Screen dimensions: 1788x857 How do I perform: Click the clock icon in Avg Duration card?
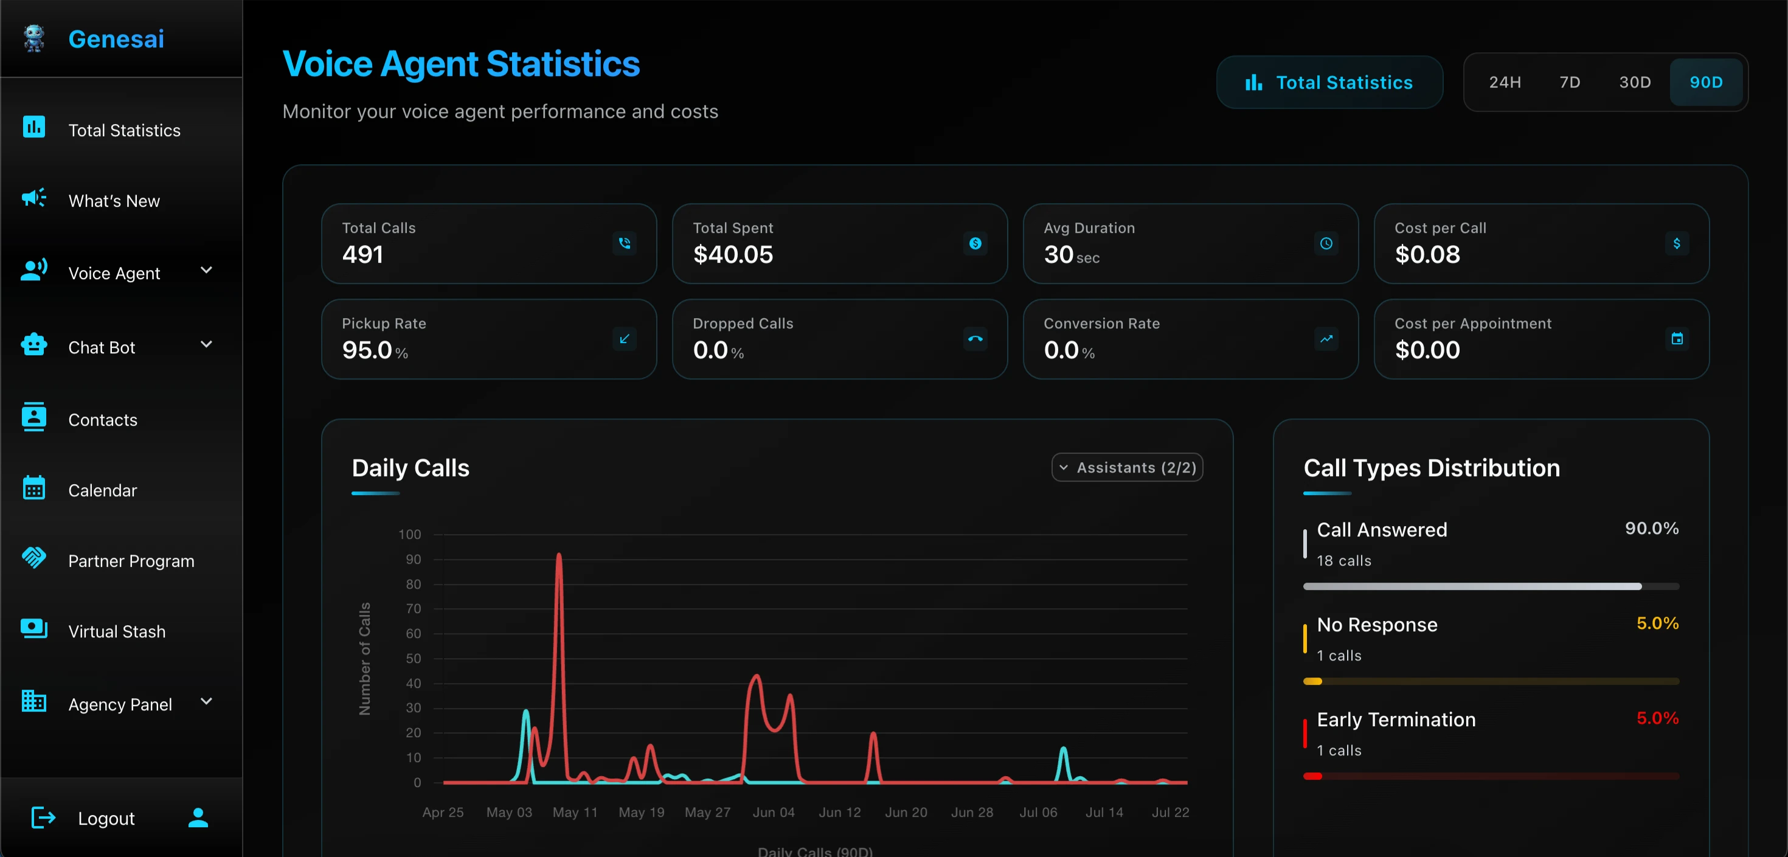(x=1326, y=243)
